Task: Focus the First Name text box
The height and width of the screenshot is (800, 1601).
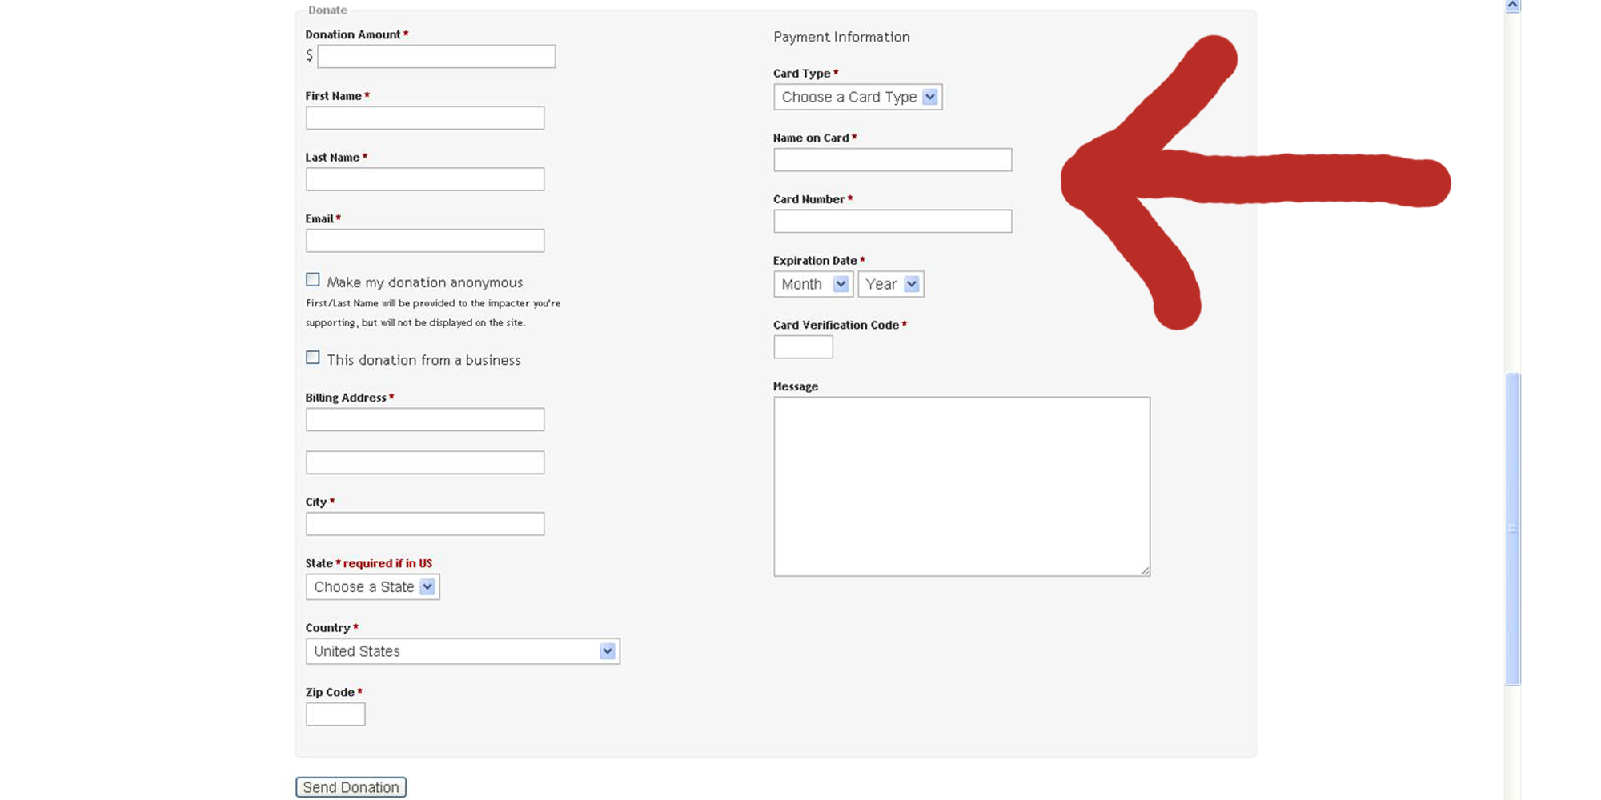Action: click(x=425, y=118)
